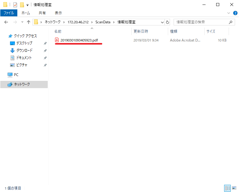Click the 情報処理室 breadcrumb segment
Screen dimensions: 239x192
(x=126, y=22)
